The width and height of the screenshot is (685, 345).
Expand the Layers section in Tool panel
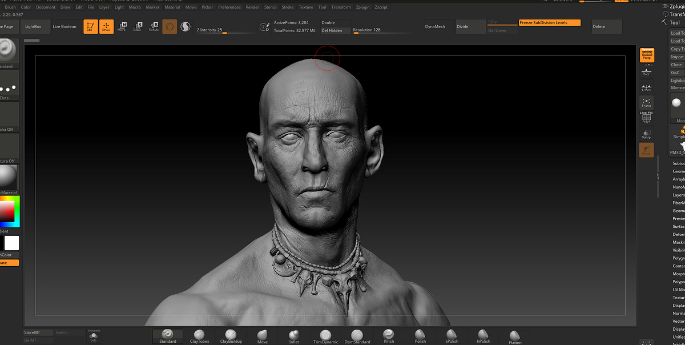tap(678, 195)
